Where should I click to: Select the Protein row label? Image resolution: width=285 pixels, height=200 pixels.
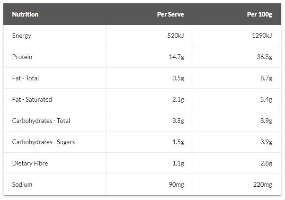pos(22,57)
